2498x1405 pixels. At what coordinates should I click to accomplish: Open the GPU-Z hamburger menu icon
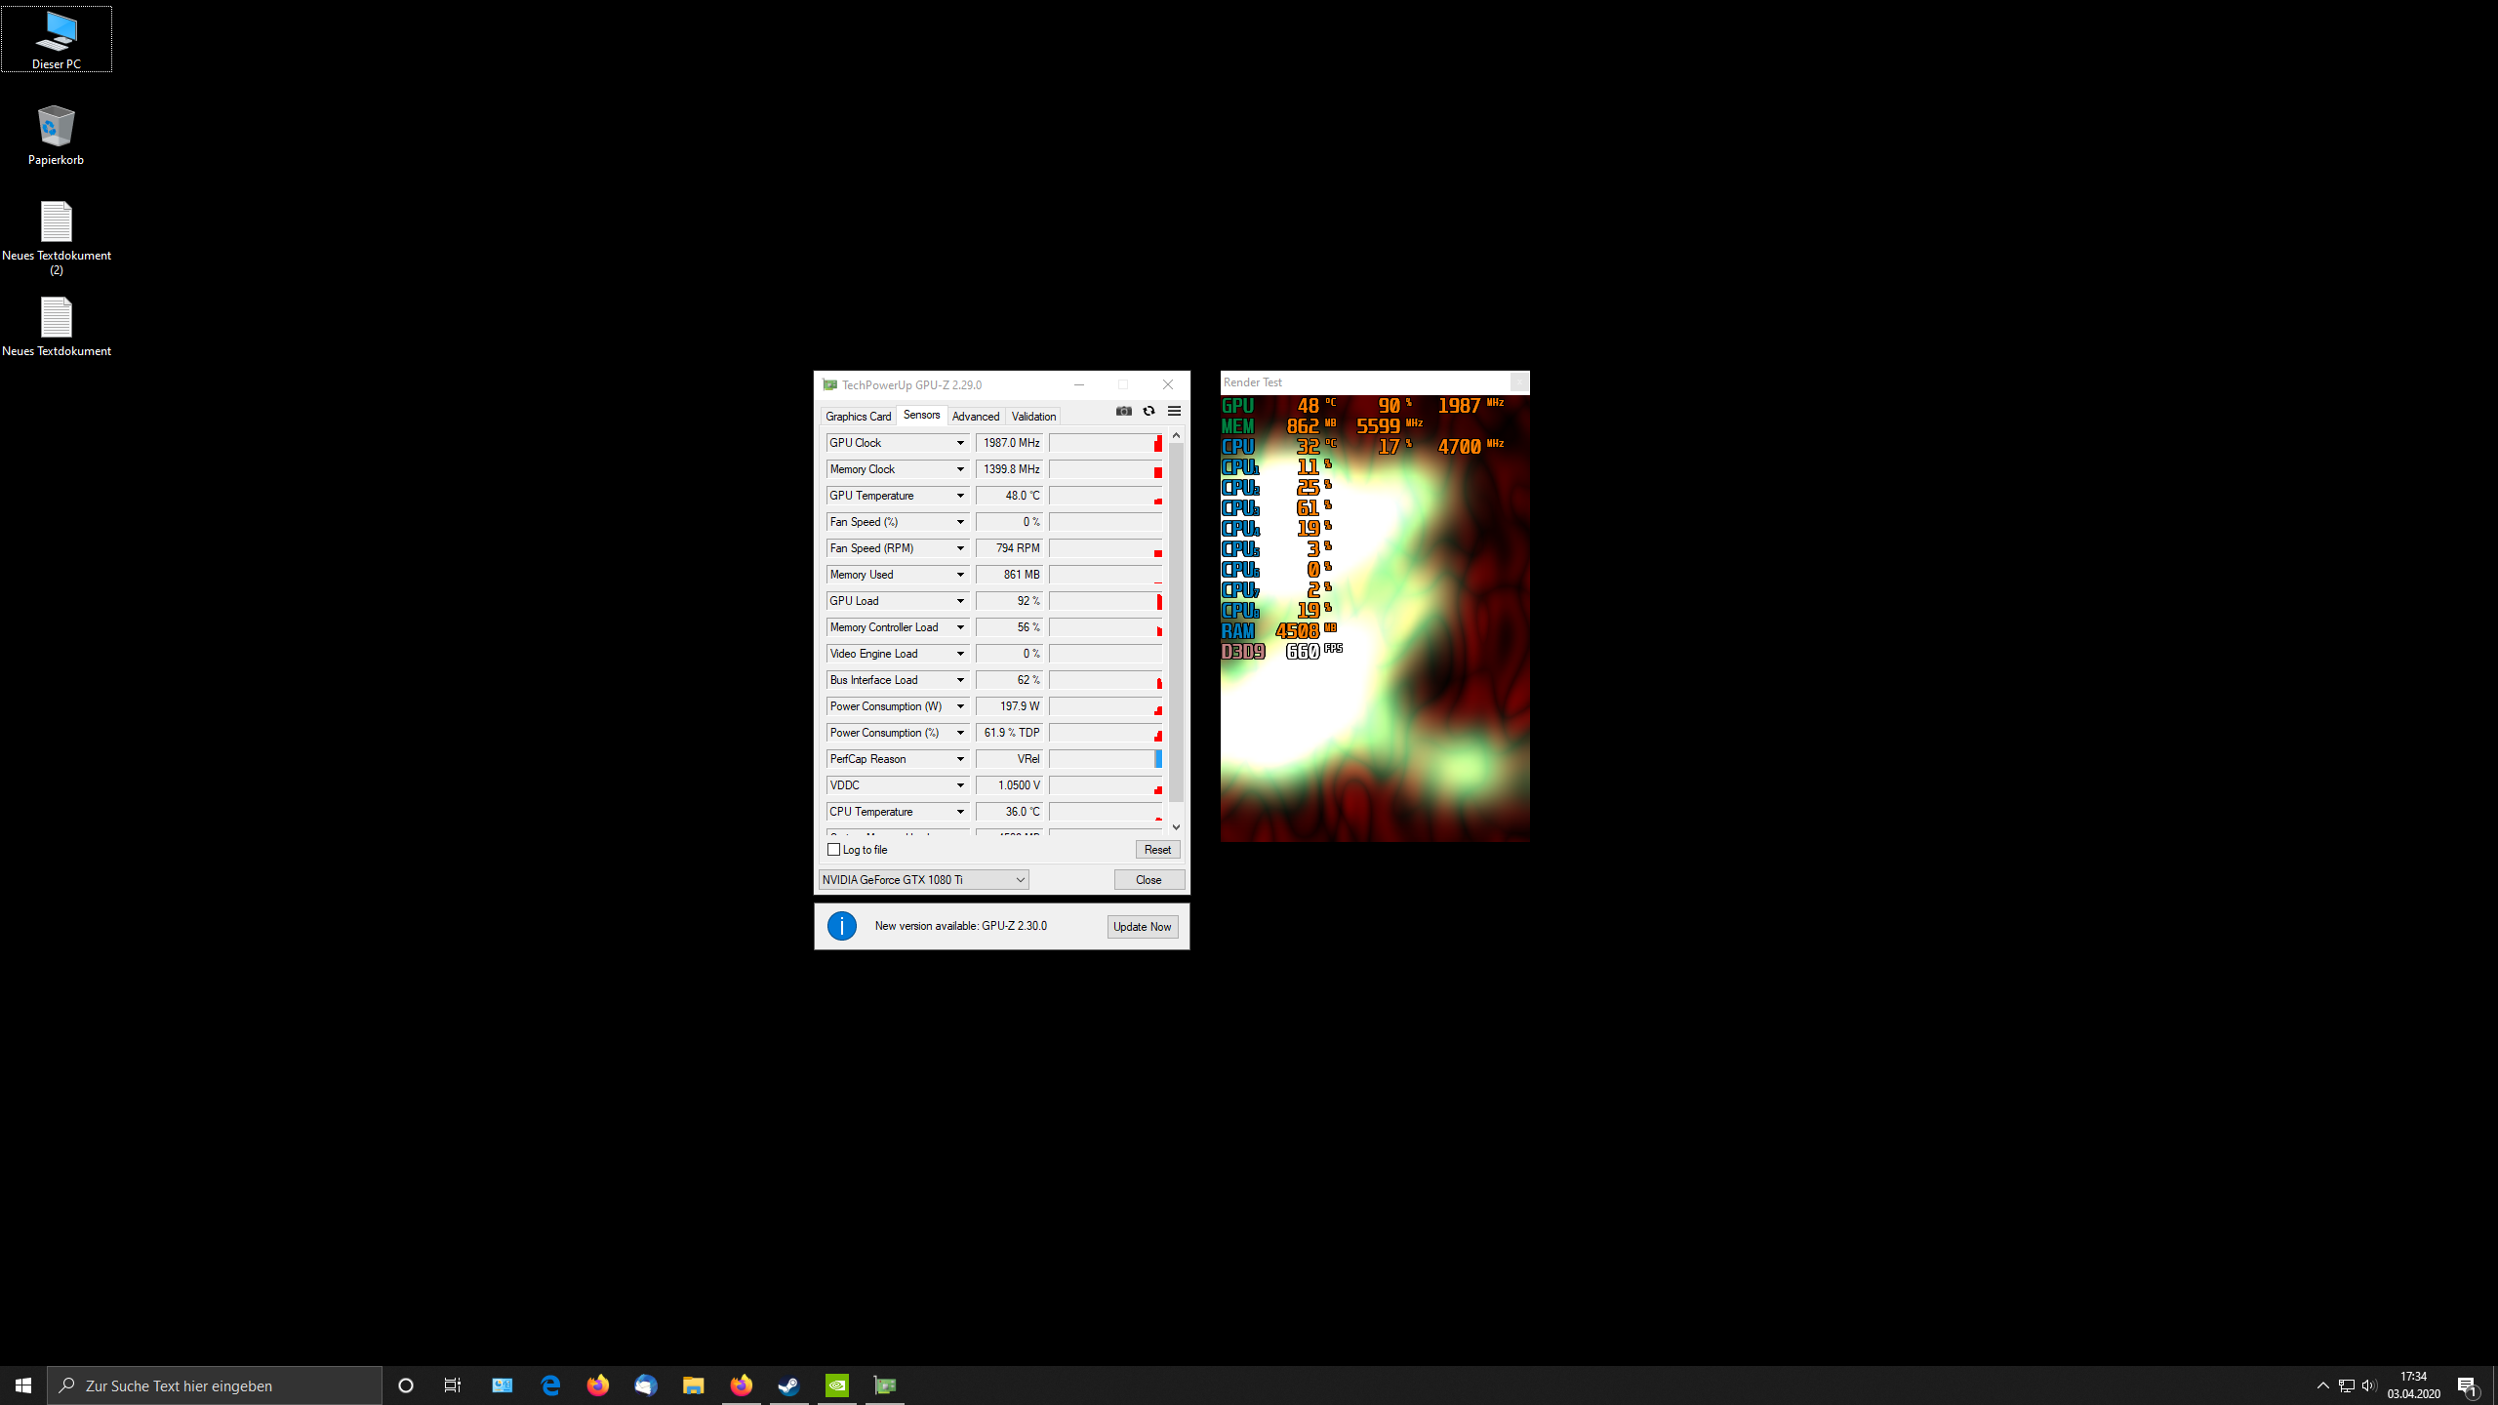pos(1175,411)
